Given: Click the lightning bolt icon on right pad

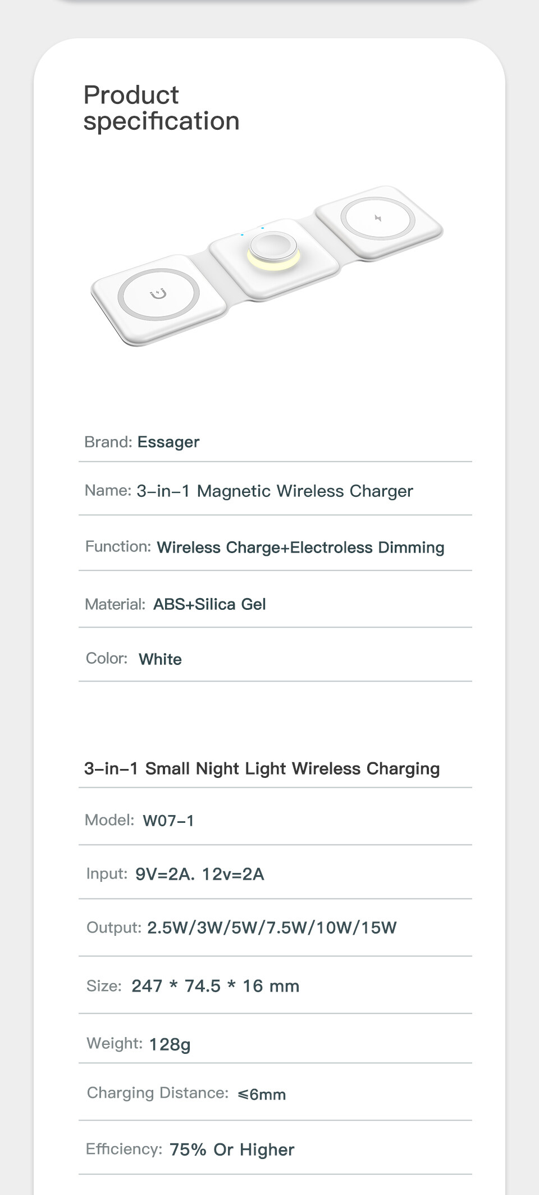Looking at the screenshot, I should 378,218.
